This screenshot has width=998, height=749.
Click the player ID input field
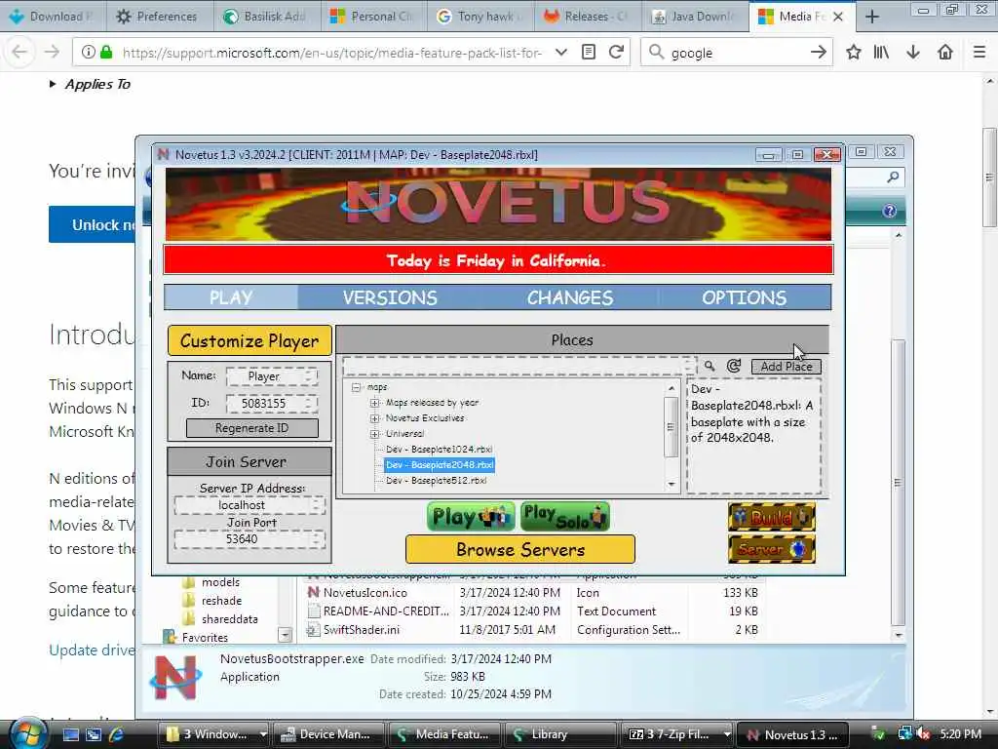(272, 403)
